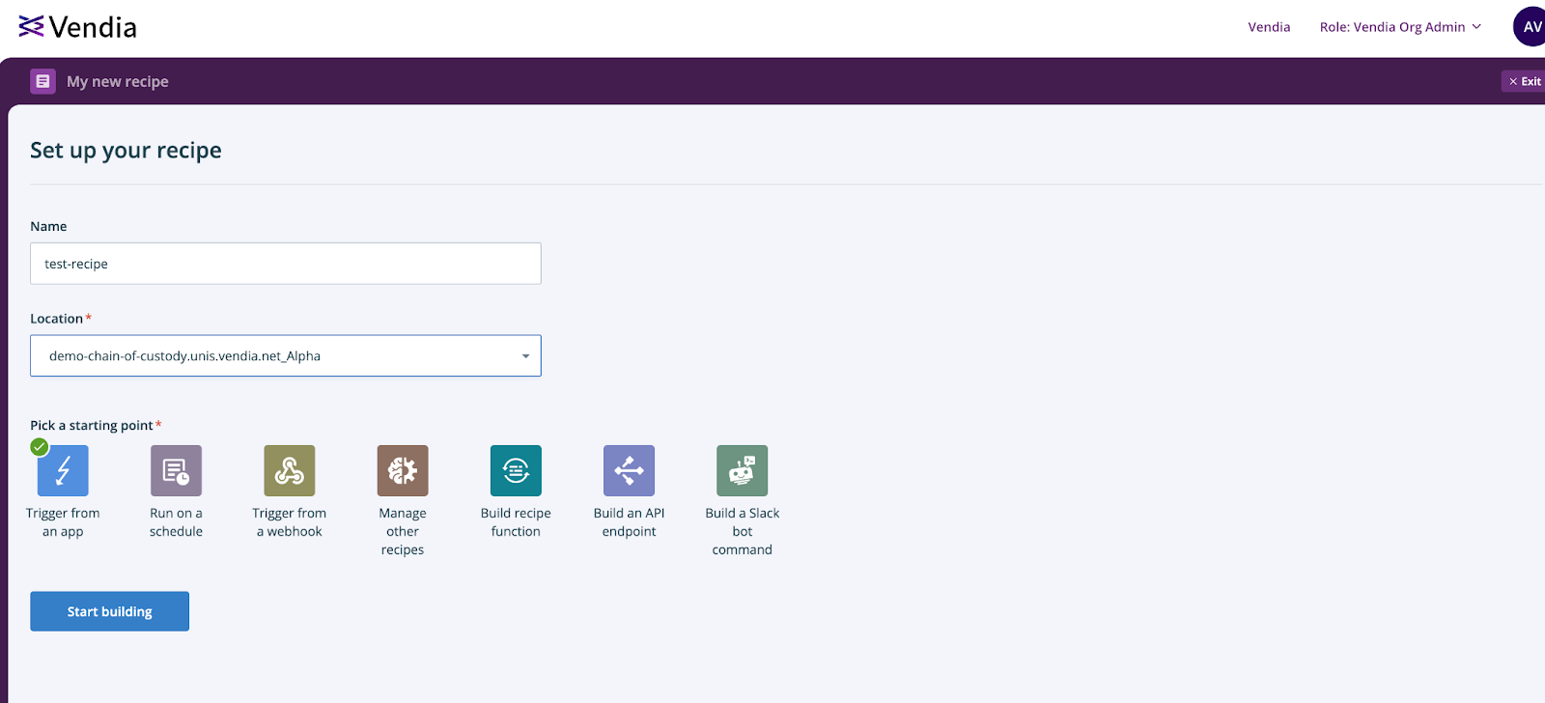Open the Vendia link in header
Image resolution: width=1545 pixels, height=703 pixels.
pos(1269,27)
